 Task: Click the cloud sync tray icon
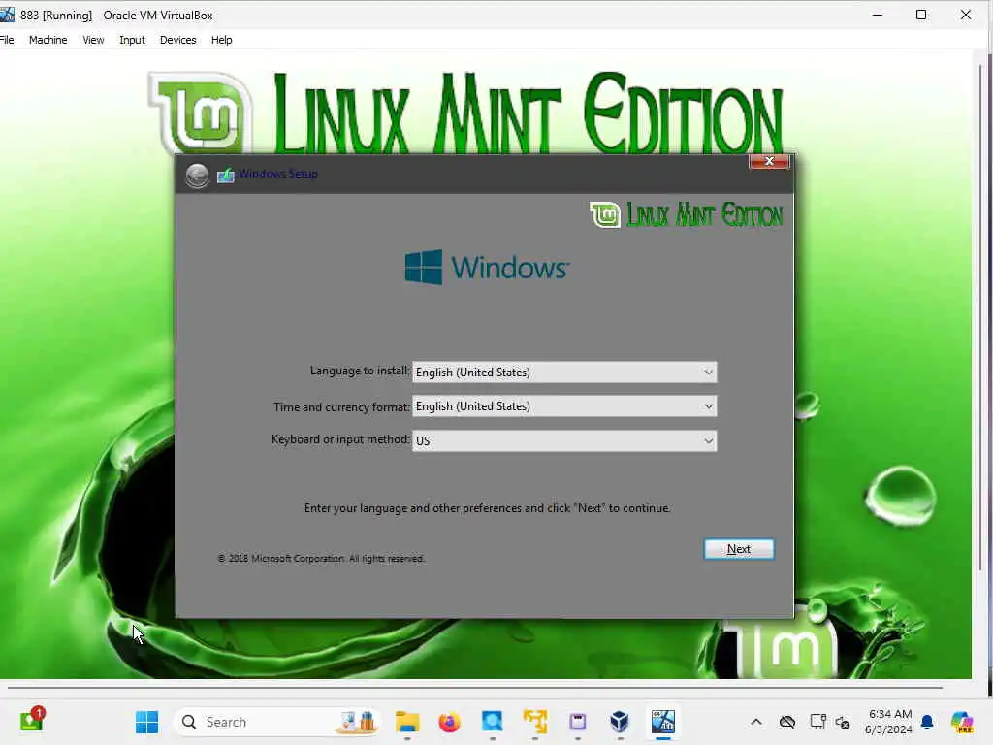pyautogui.click(x=787, y=722)
